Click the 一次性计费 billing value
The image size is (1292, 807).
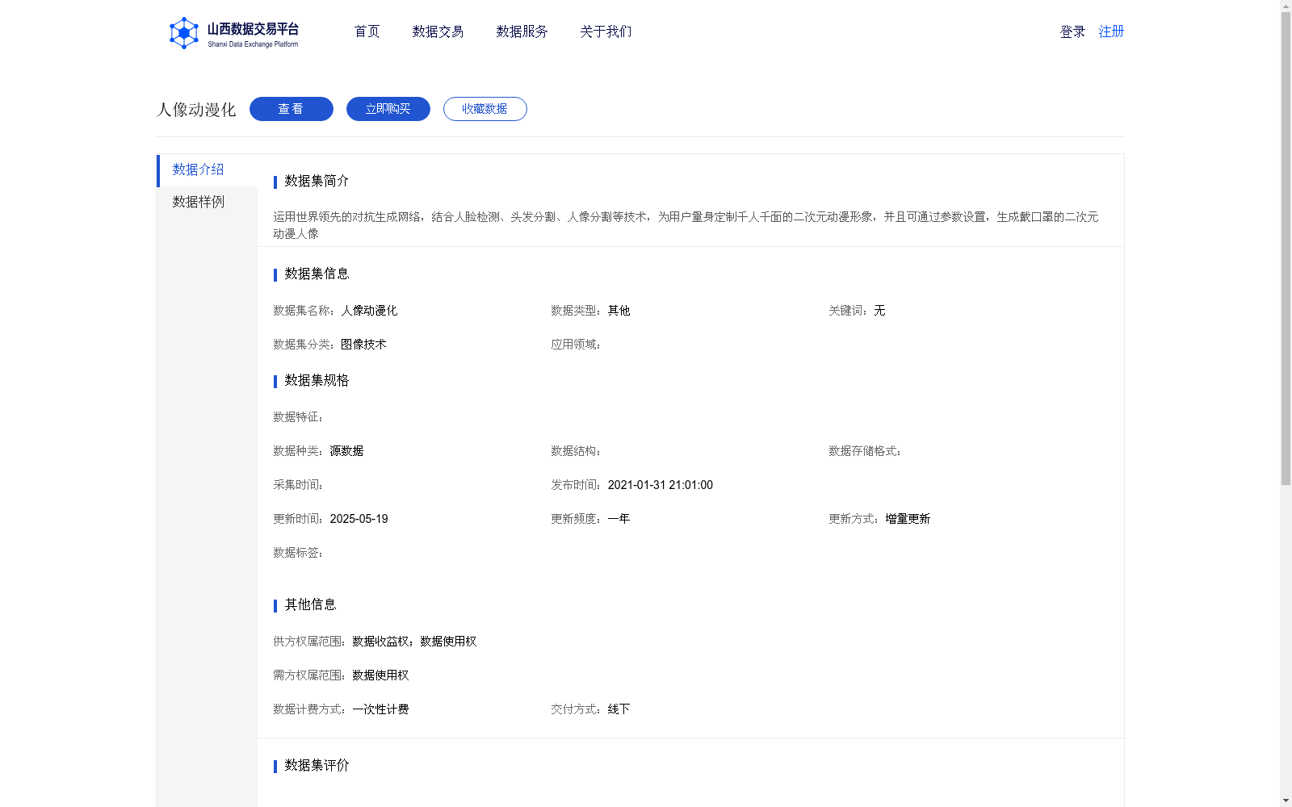(380, 709)
